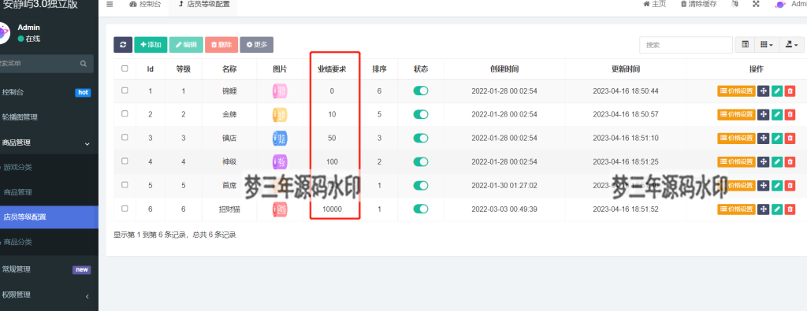Click the green edit pencil in 镇店 row
Screen dimensions: 807x311
[x=777, y=139]
